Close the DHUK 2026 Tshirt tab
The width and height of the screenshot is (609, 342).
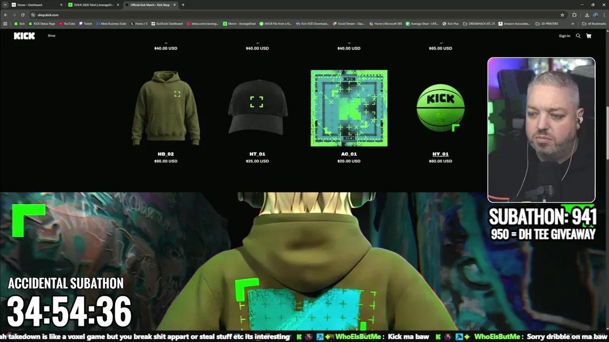pyautogui.click(x=118, y=5)
